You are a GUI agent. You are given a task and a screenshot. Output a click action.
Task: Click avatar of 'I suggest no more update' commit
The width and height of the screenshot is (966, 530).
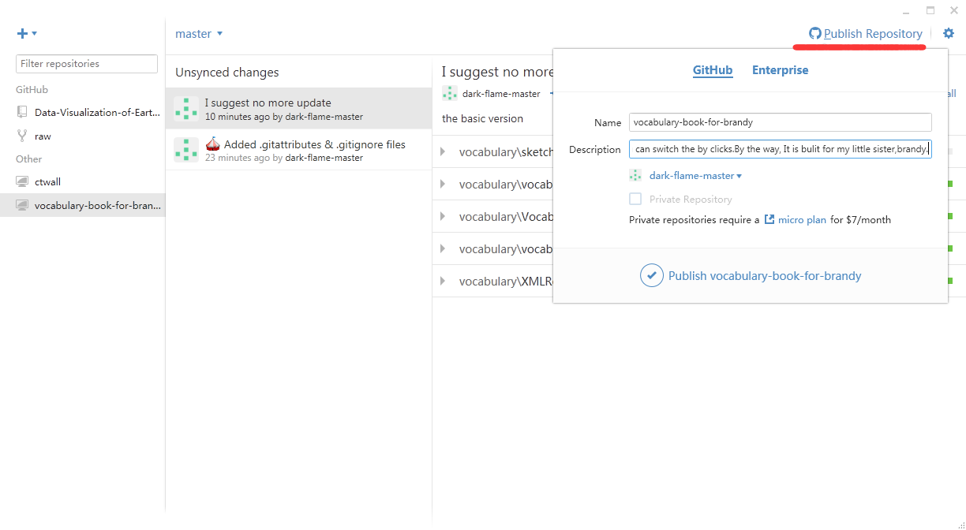[186, 109]
